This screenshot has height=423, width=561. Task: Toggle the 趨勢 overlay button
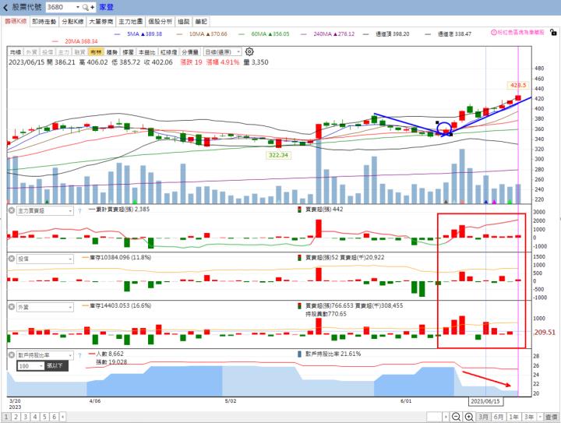pos(112,52)
